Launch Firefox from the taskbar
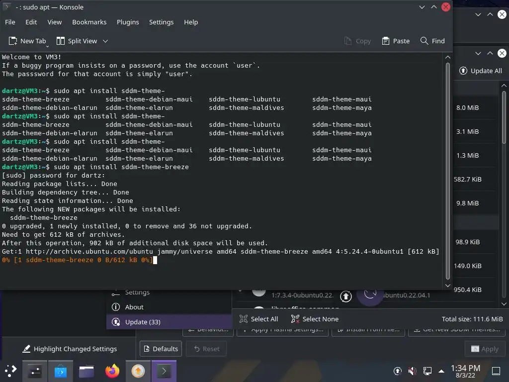Image resolution: width=509 pixels, height=382 pixels. coord(112,371)
